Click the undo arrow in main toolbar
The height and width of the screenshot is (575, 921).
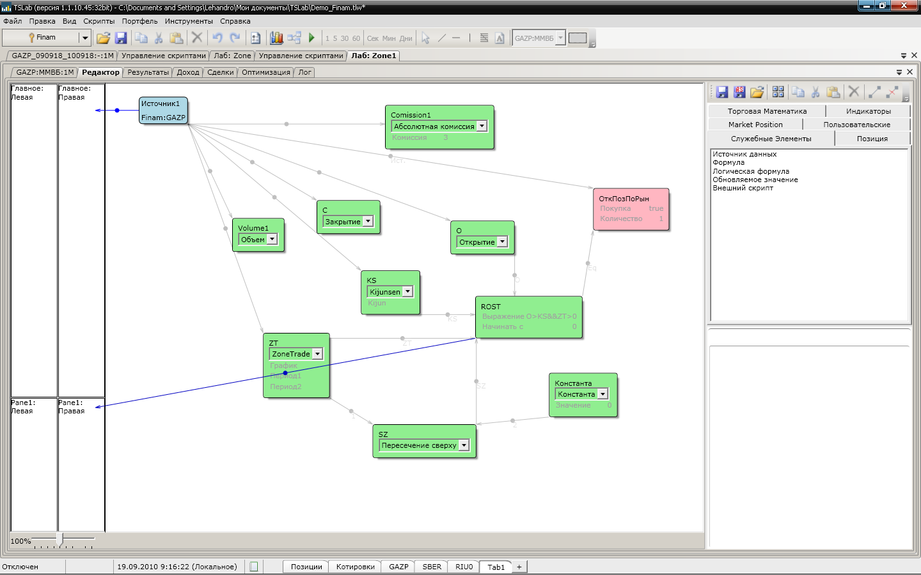217,38
